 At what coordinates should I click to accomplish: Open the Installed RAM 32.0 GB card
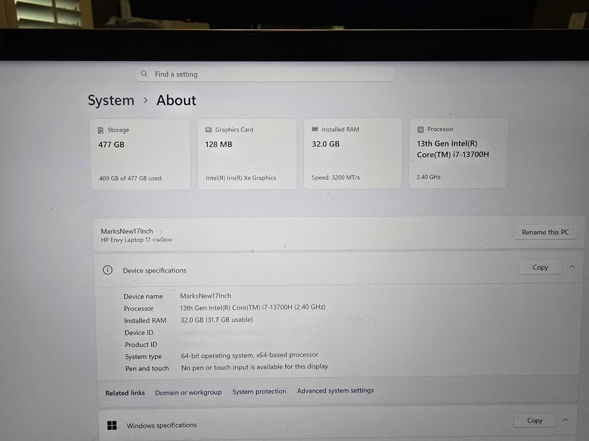click(x=353, y=154)
